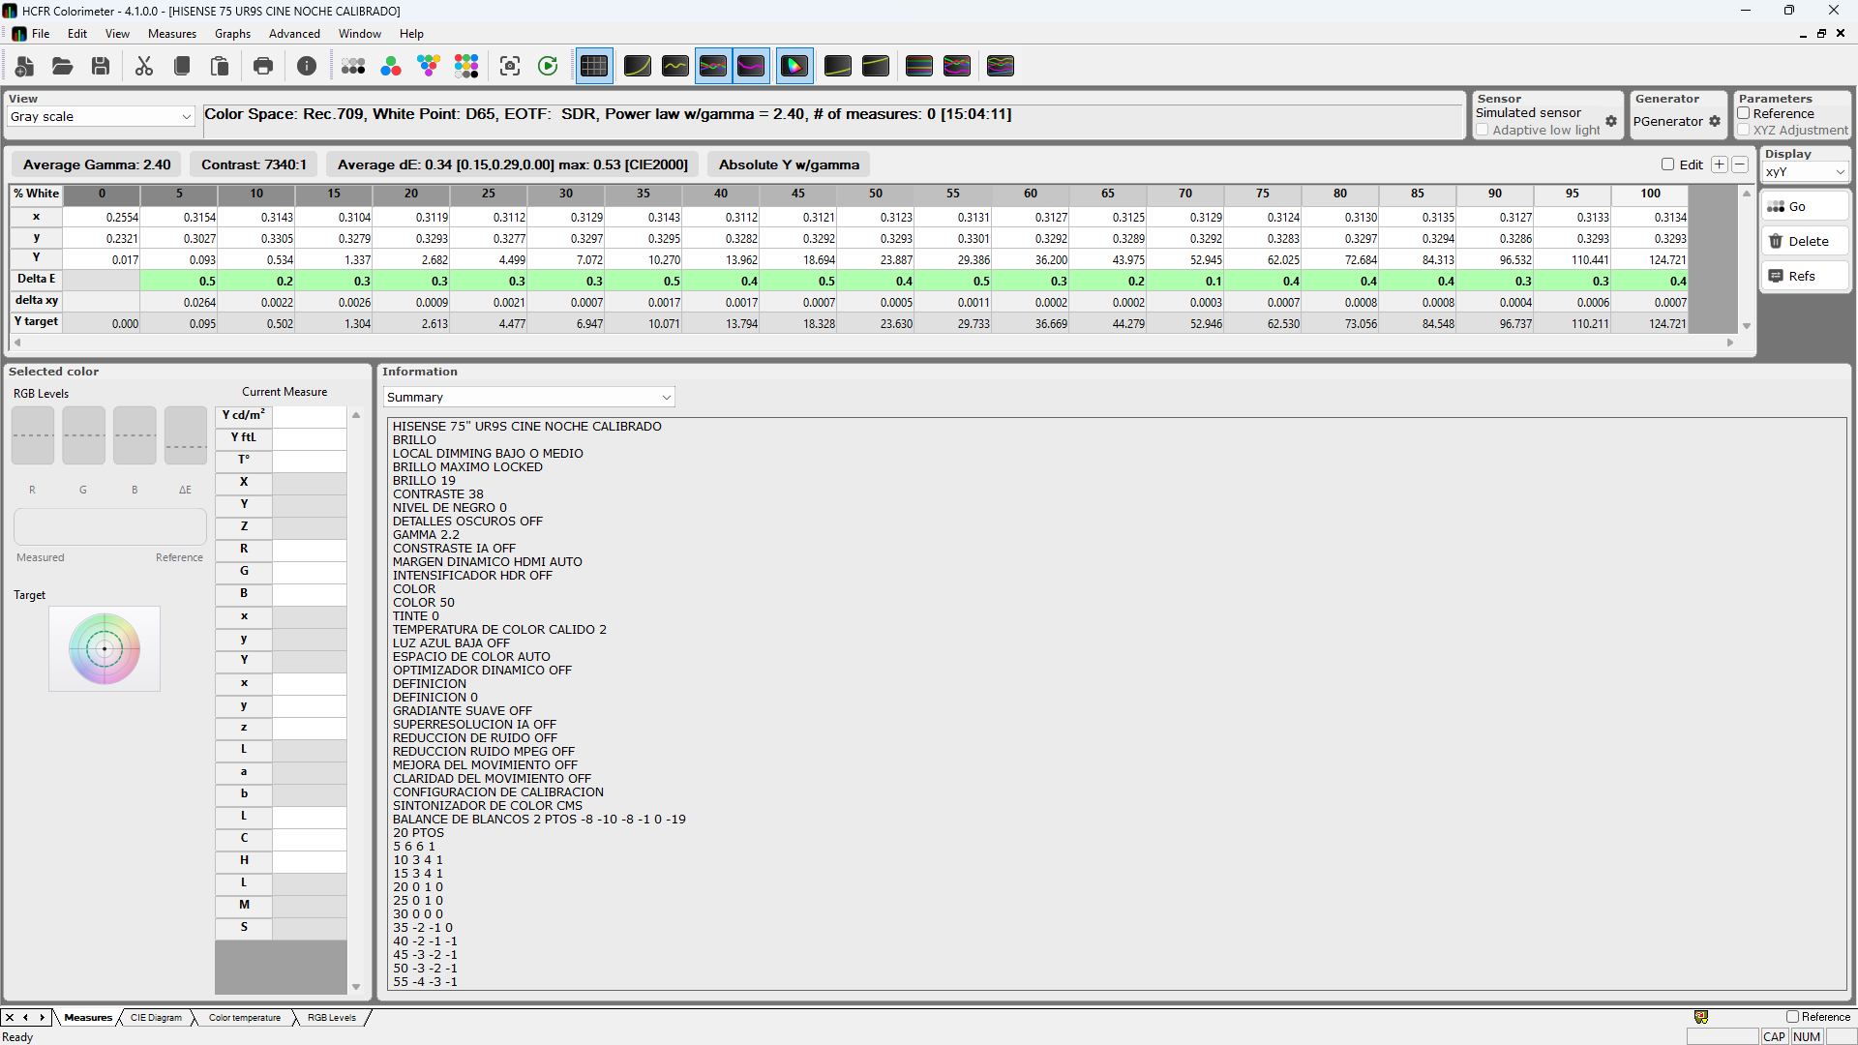
Task: Click the plus column button
Action: coord(1720,164)
